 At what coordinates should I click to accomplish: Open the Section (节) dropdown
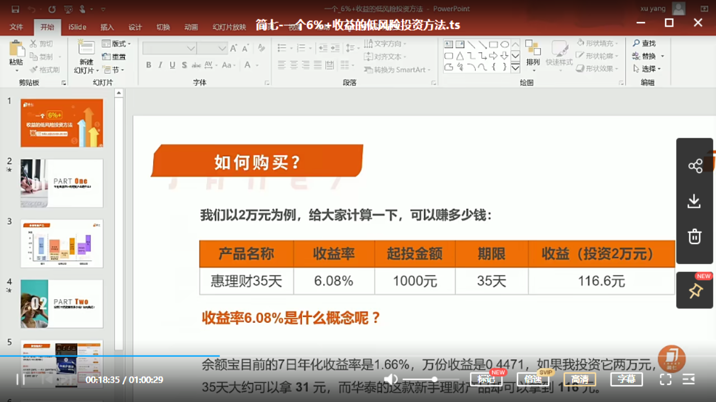113,70
